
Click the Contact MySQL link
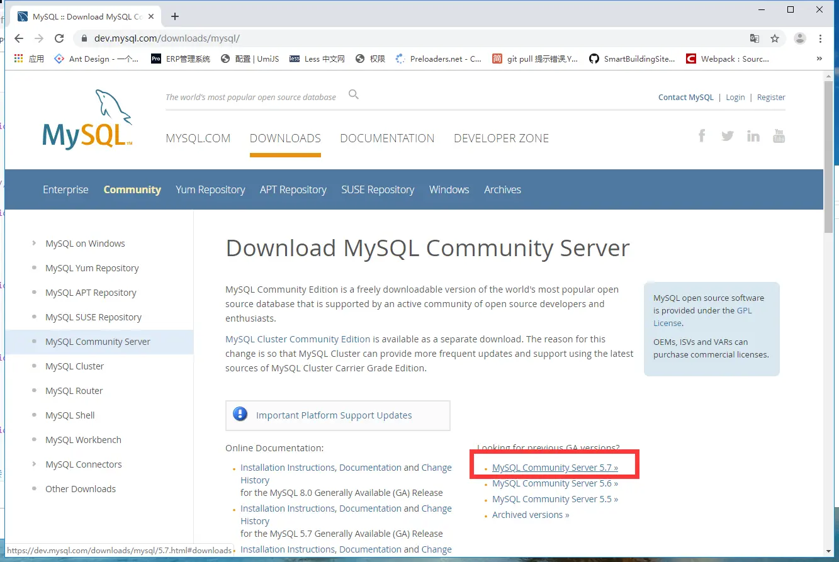pyautogui.click(x=686, y=98)
